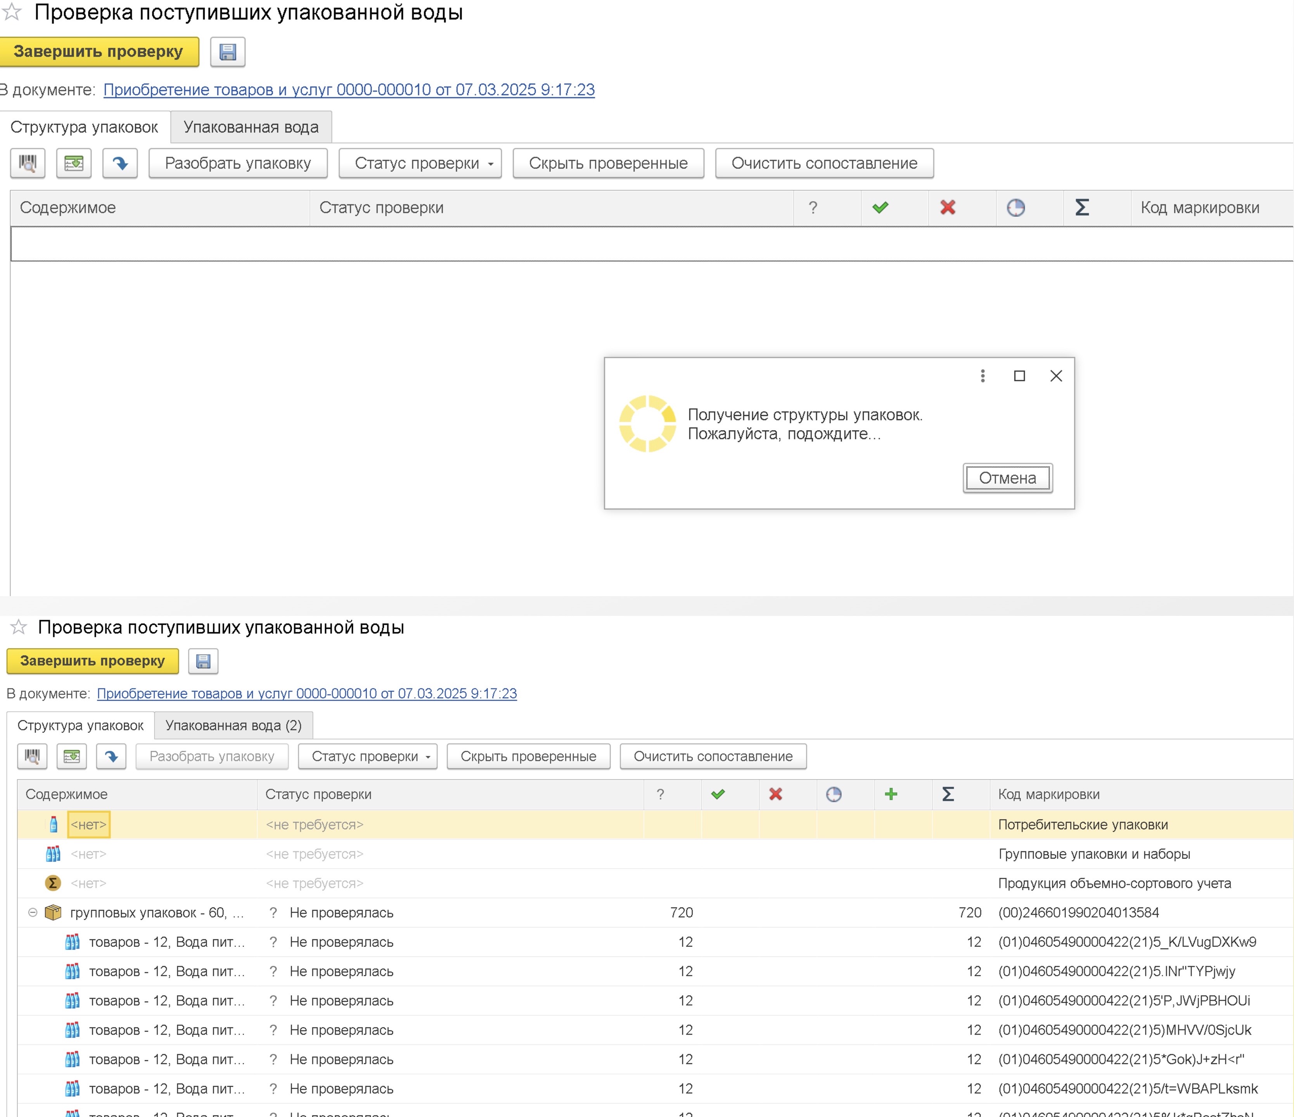The height and width of the screenshot is (1117, 1294).
Task: Click 'Разобрать упаковку' in the upper toolbar
Action: tap(238, 164)
